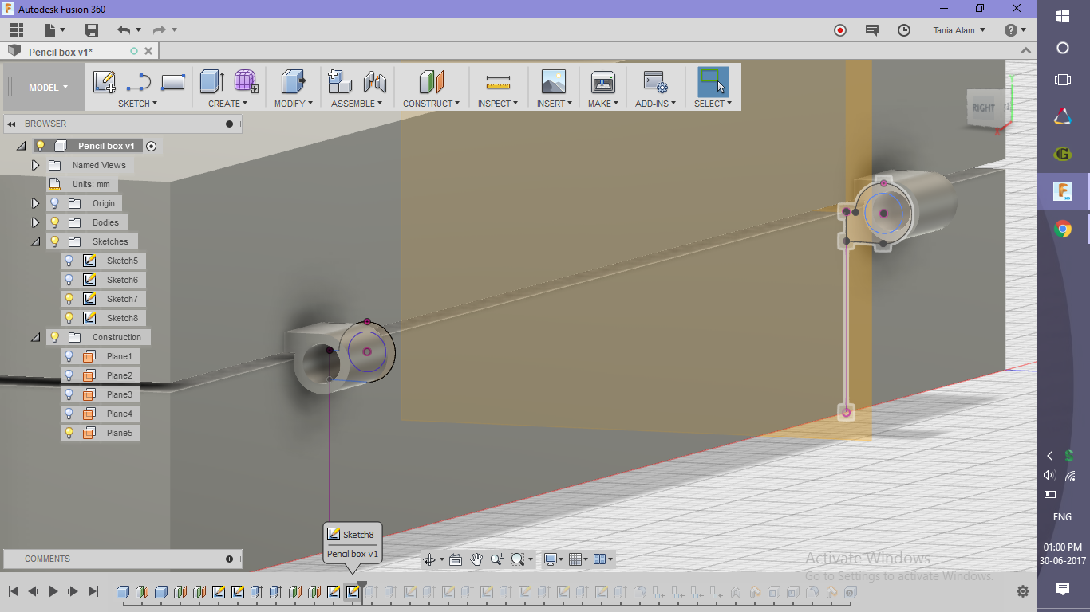
Task: Expand the Named Views folder
Action: (x=35, y=165)
